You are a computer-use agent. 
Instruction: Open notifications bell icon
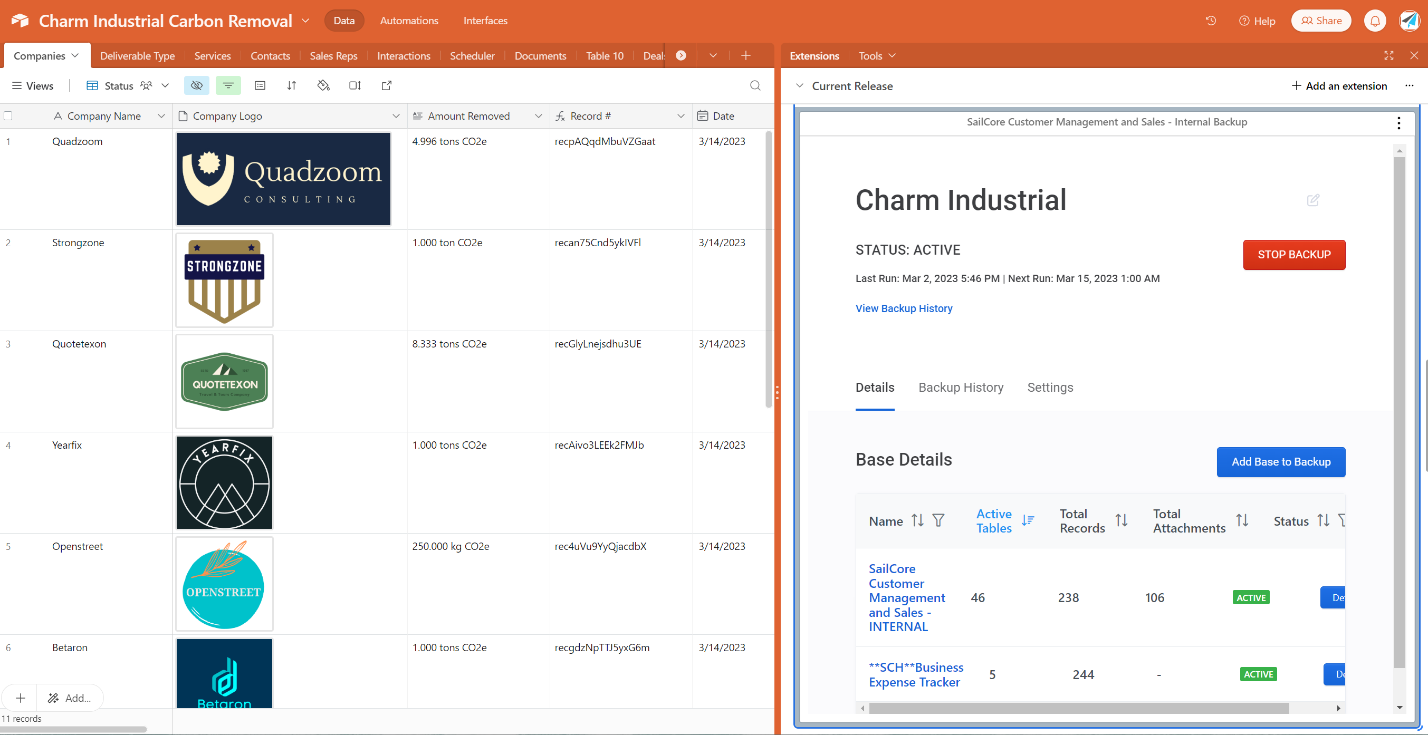1375,21
